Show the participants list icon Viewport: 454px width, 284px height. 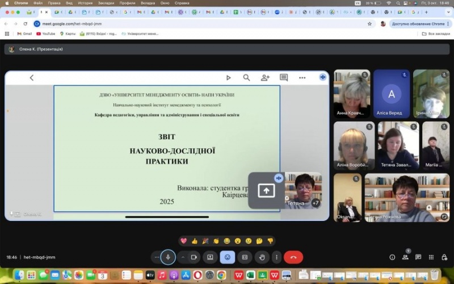(405, 257)
